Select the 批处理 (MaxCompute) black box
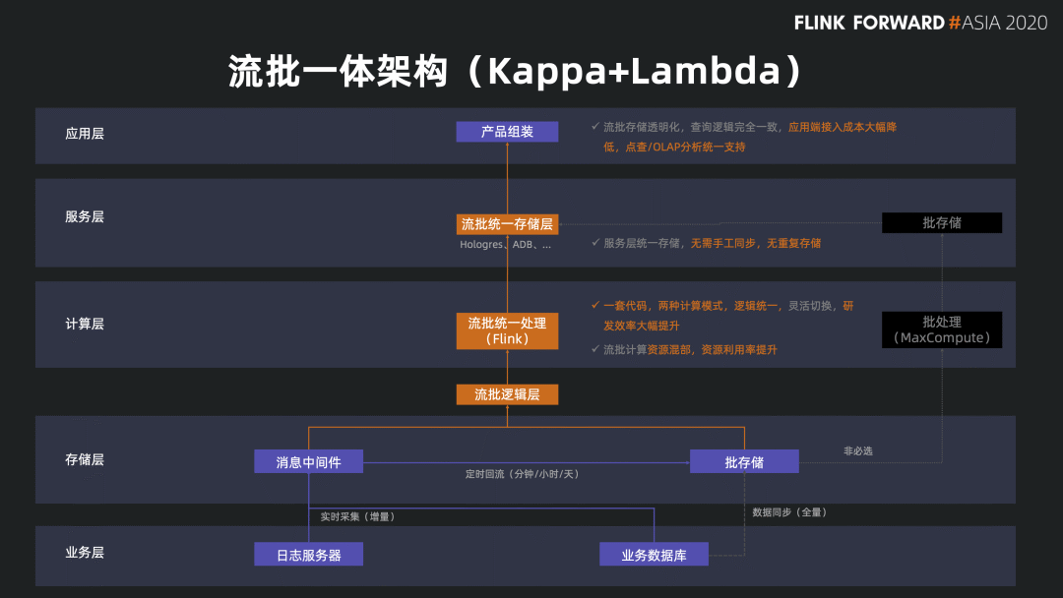The height and width of the screenshot is (598, 1063). [942, 329]
